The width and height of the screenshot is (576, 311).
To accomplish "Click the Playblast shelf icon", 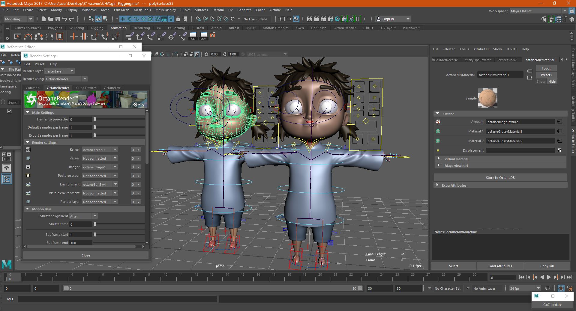I will tap(18, 37).
